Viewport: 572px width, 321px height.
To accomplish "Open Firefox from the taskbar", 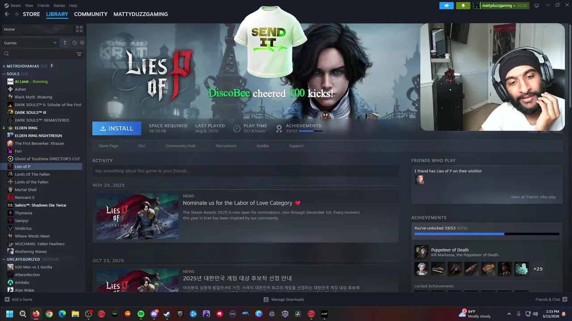I will (36, 314).
